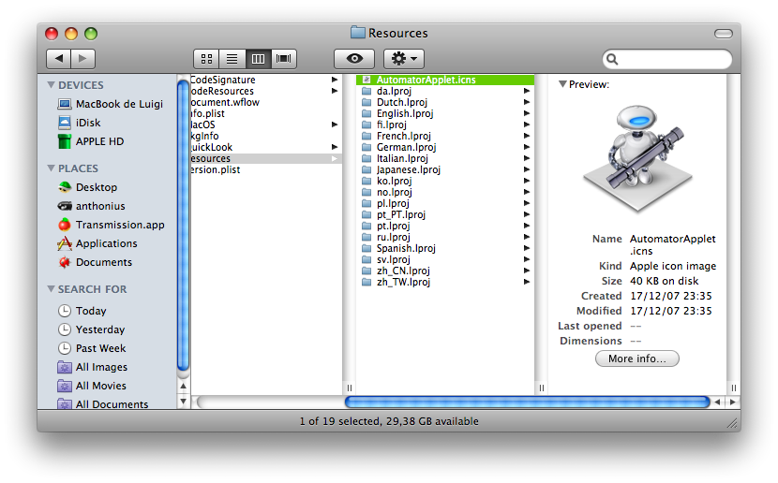This screenshot has height=483, width=778.
Task: Select the pt.lproj row
Action: pyautogui.click(x=445, y=226)
